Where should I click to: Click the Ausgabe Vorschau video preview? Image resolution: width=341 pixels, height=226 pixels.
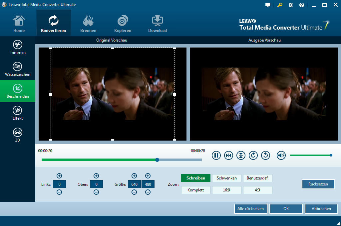(264, 94)
